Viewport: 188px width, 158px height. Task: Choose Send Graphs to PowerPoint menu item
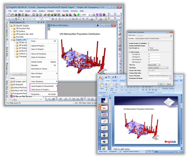pyautogui.click(x=44, y=86)
